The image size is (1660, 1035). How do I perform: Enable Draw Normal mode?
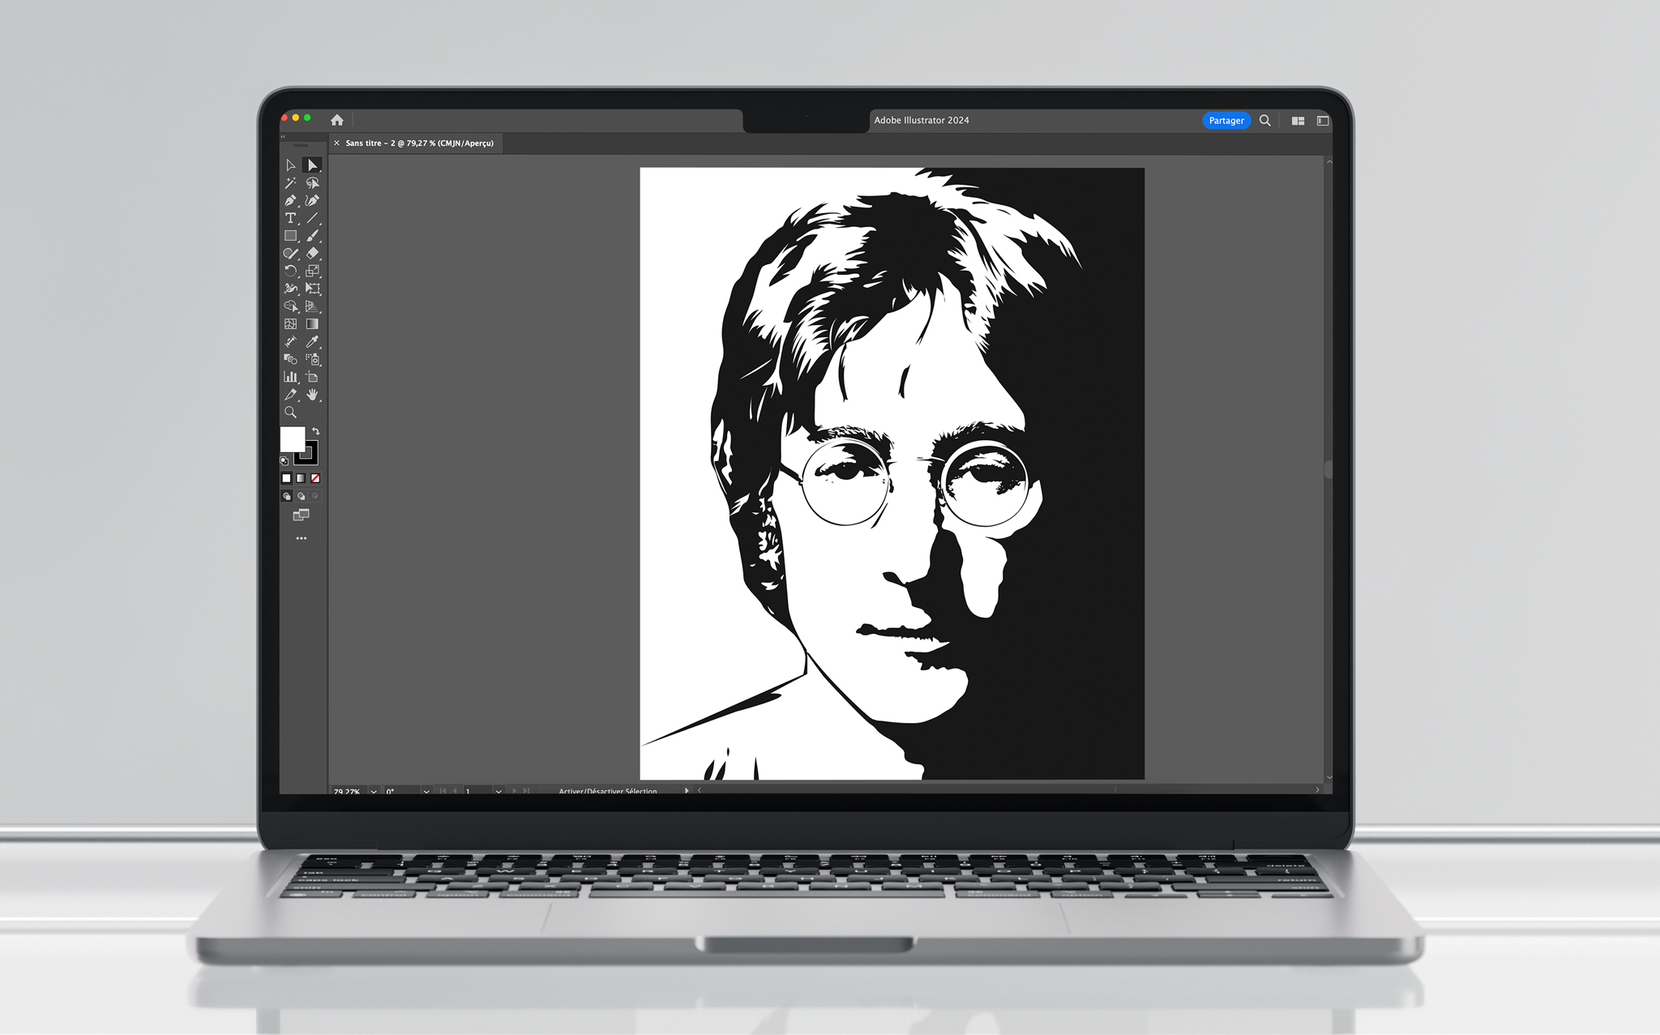click(286, 496)
